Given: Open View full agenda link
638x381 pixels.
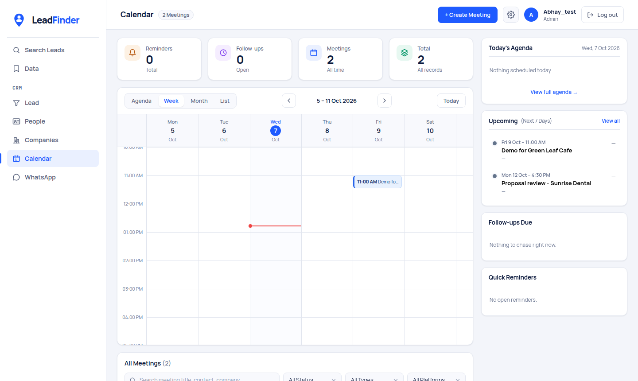Looking at the screenshot, I should 554,92.
